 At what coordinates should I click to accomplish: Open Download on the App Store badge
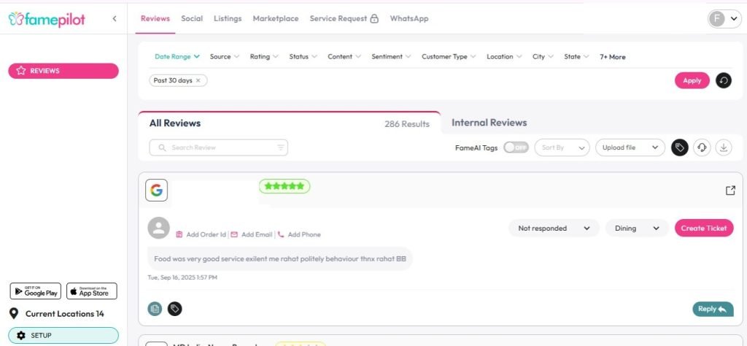(91, 291)
